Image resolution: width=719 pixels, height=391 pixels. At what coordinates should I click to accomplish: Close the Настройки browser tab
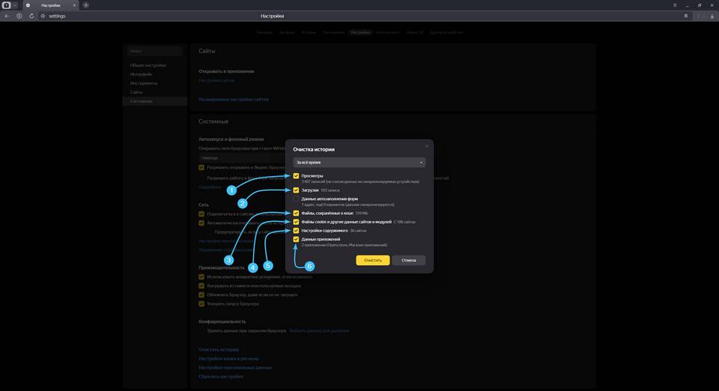click(x=74, y=5)
